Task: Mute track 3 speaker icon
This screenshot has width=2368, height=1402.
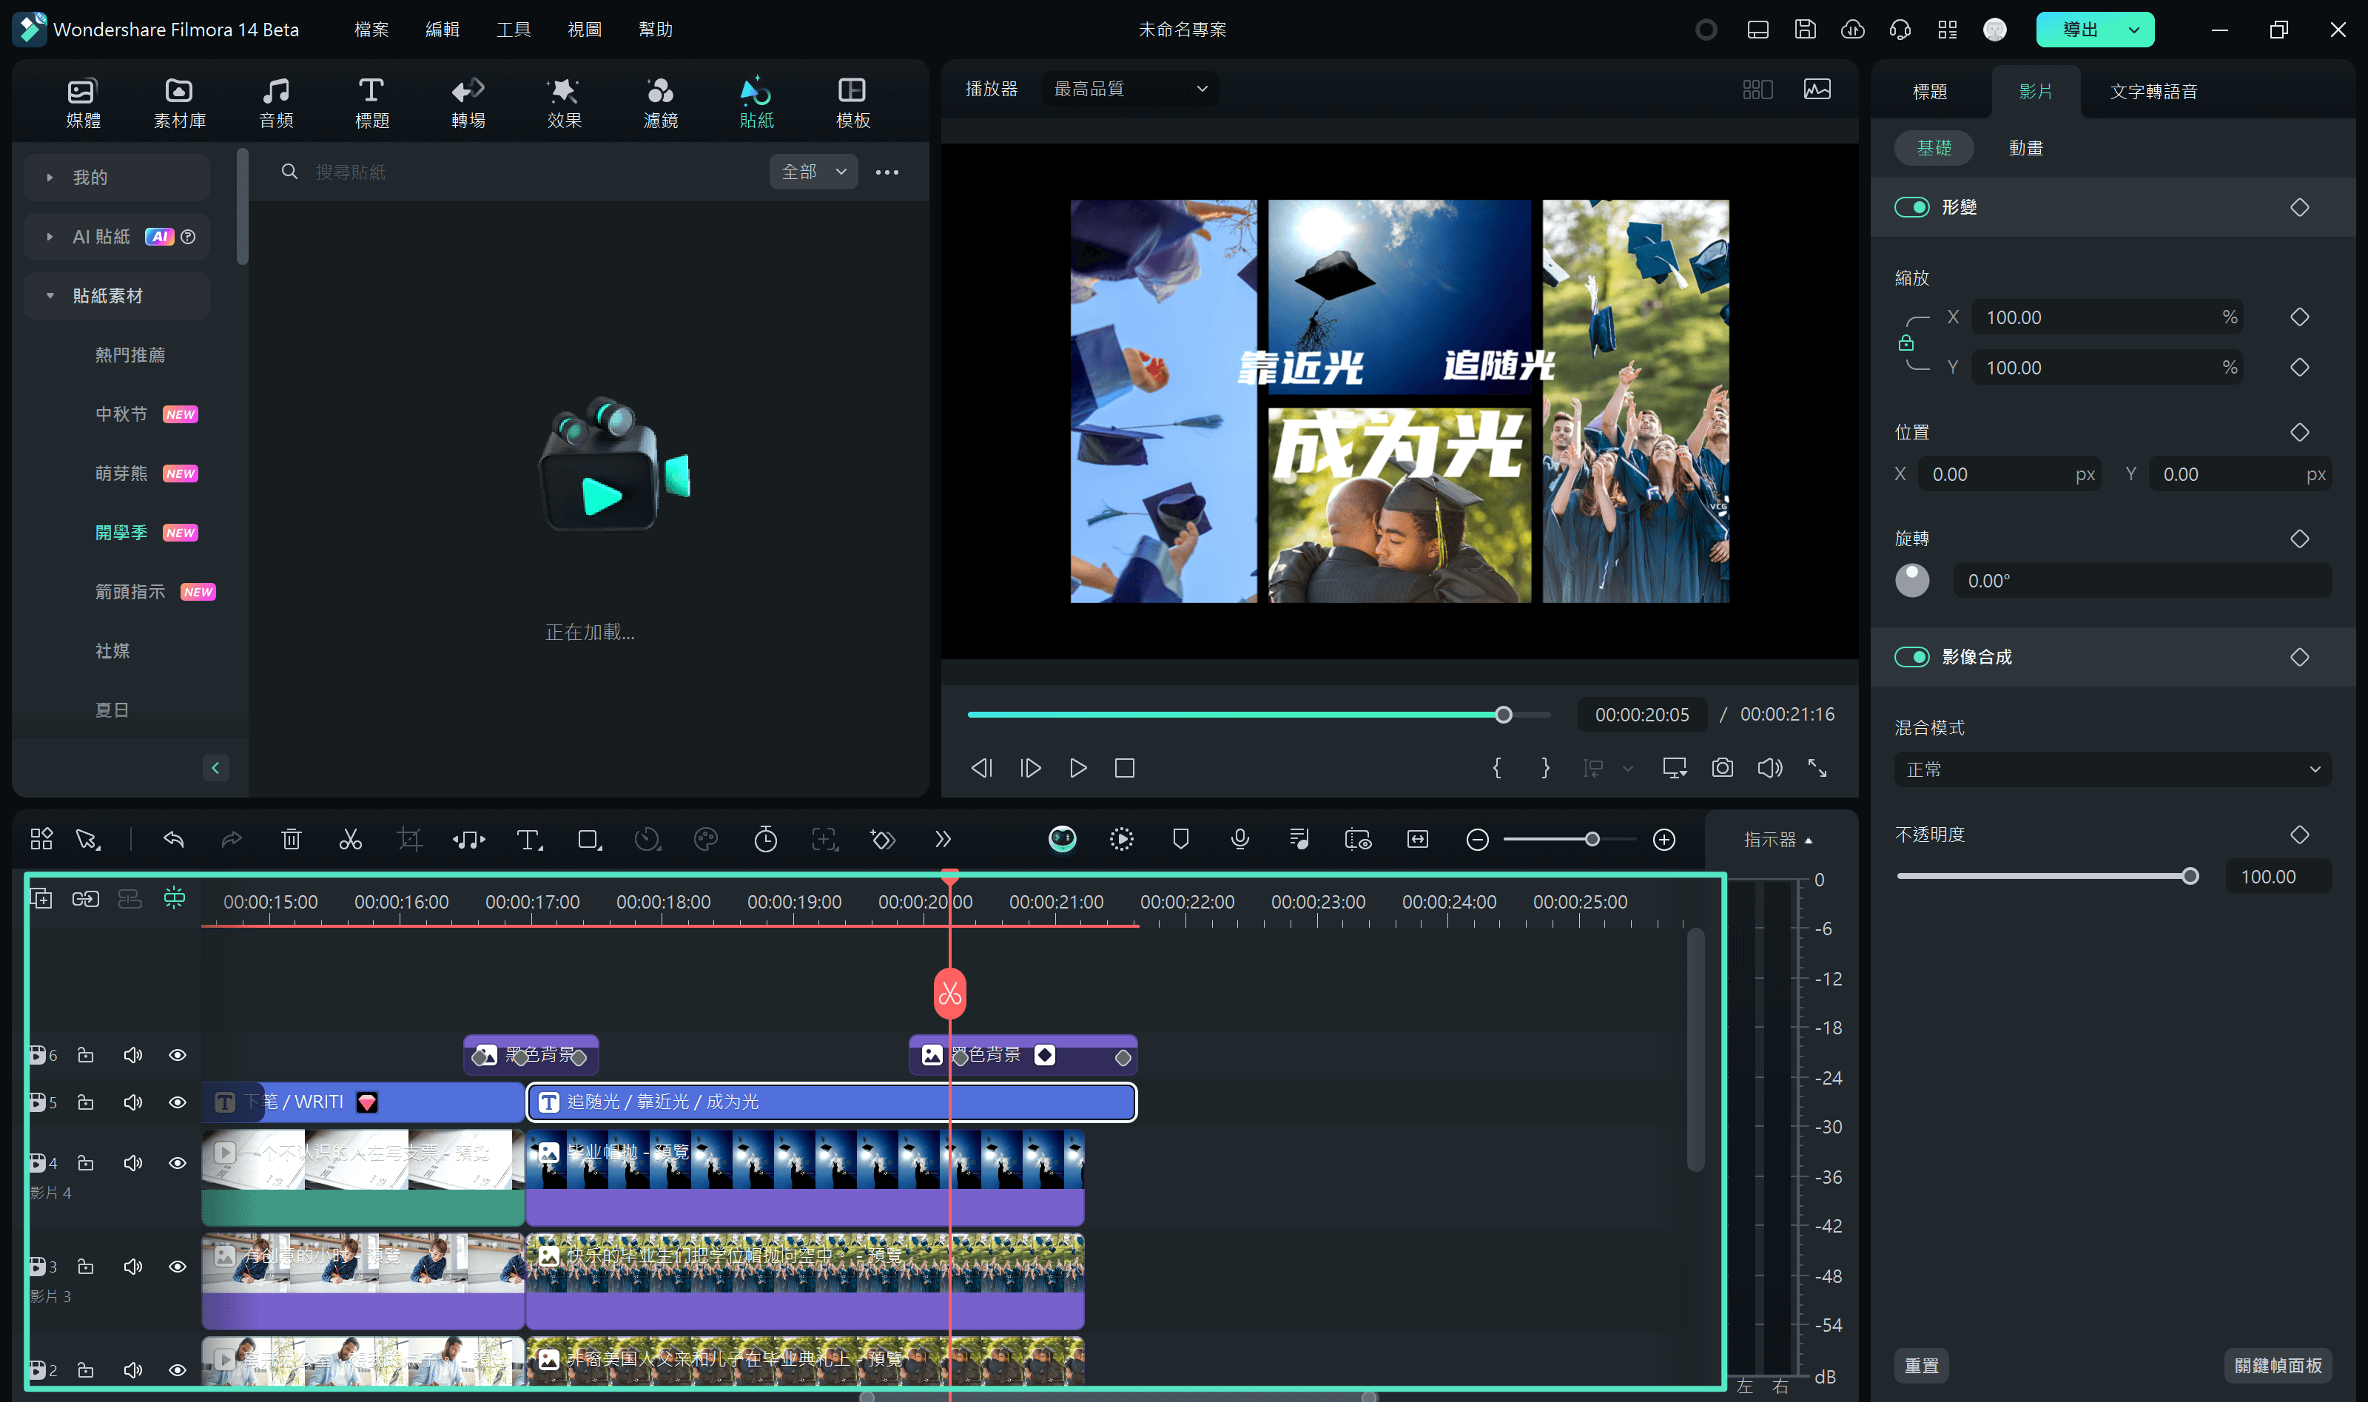Action: (x=133, y=1267)
